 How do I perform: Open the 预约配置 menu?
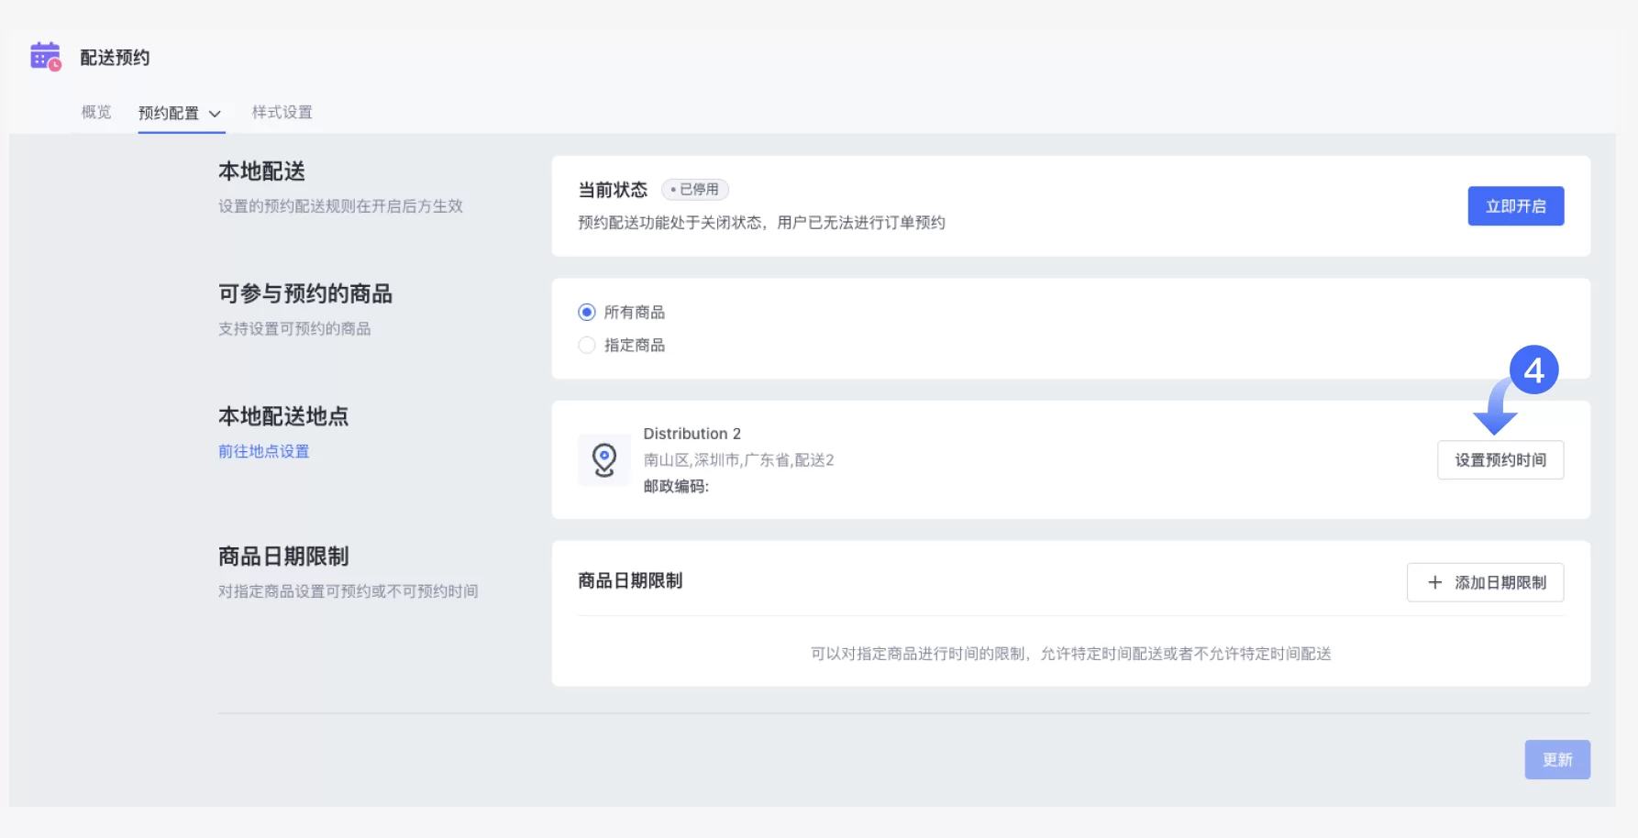[x=169, y=114]
